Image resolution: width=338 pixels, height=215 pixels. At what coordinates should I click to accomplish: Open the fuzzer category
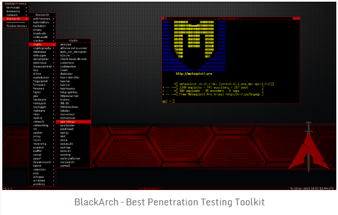(x=42, y=92)
